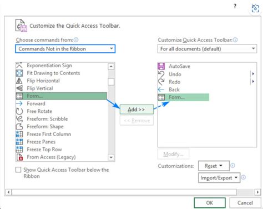Click info icon beside Customize Quick Access Toolbar
Viewport: 263px width, 209px height.
pyautogui.click(x=235, y=39)
